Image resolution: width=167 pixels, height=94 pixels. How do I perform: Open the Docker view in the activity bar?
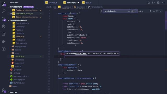coord(4,42)
